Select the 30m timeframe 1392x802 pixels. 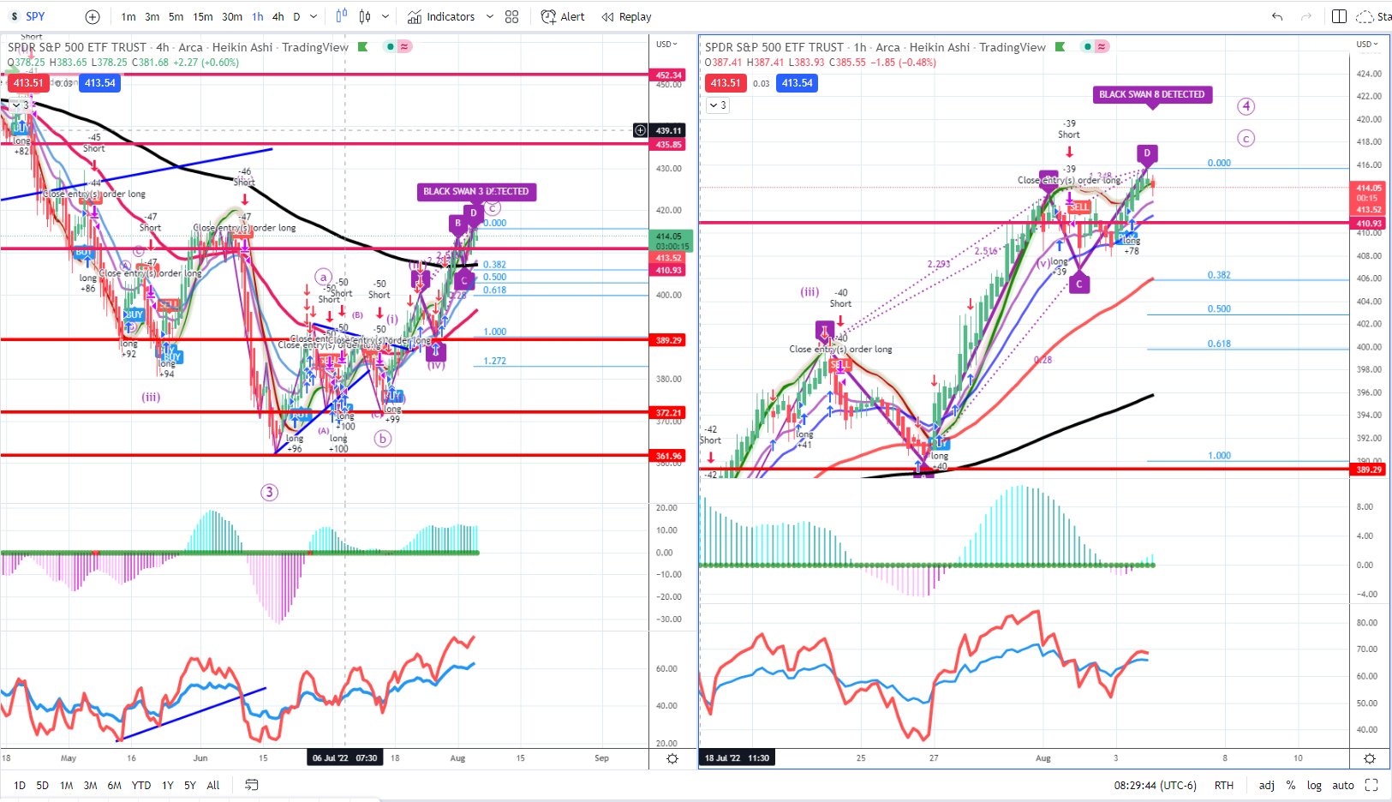click(232, 17)
